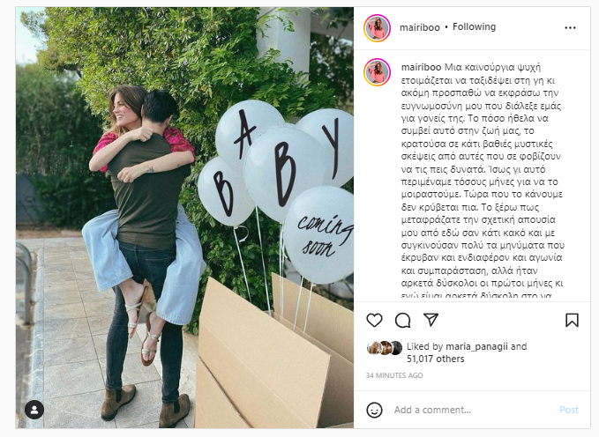The height and width of the screenshot is (437, 599).
Task: Open mairiboo profile from header username
Action: 419,27
